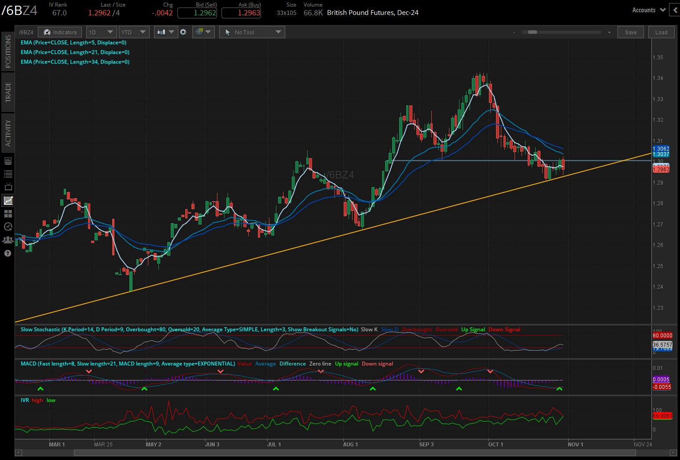The width and height of the screenshot is (680, 460).
Task: Collapse the side panel with arrow
Action: 675,10
